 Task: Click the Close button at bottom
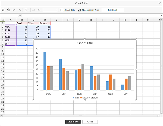pos(90,122)
